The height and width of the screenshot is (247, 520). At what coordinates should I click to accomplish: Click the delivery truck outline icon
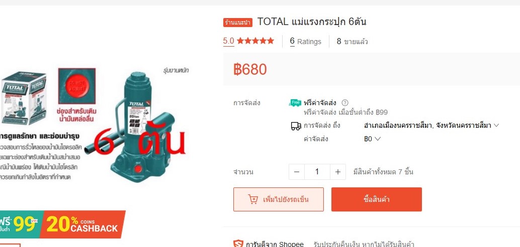[x=296, y=126]
